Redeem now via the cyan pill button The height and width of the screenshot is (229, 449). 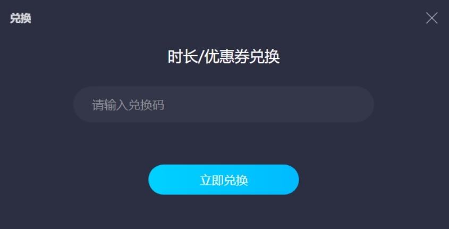tap(224, 180)
